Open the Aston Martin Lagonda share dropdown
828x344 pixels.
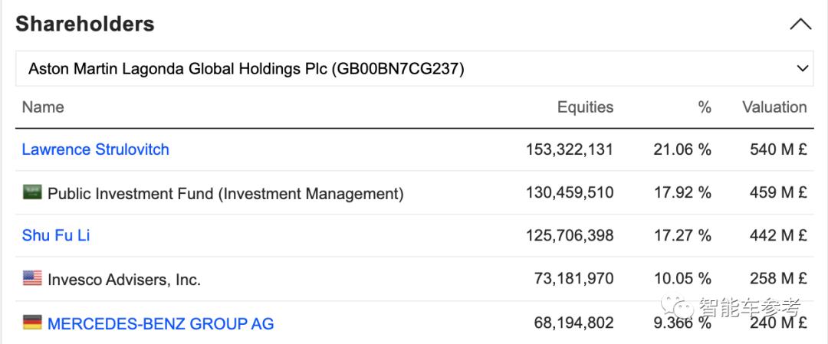coord(414,69)
